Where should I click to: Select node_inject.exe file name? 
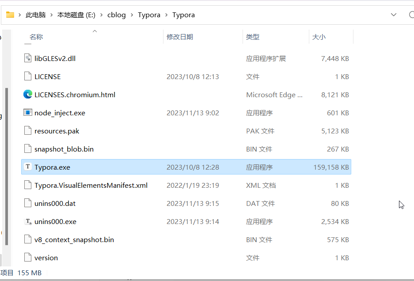60,113
